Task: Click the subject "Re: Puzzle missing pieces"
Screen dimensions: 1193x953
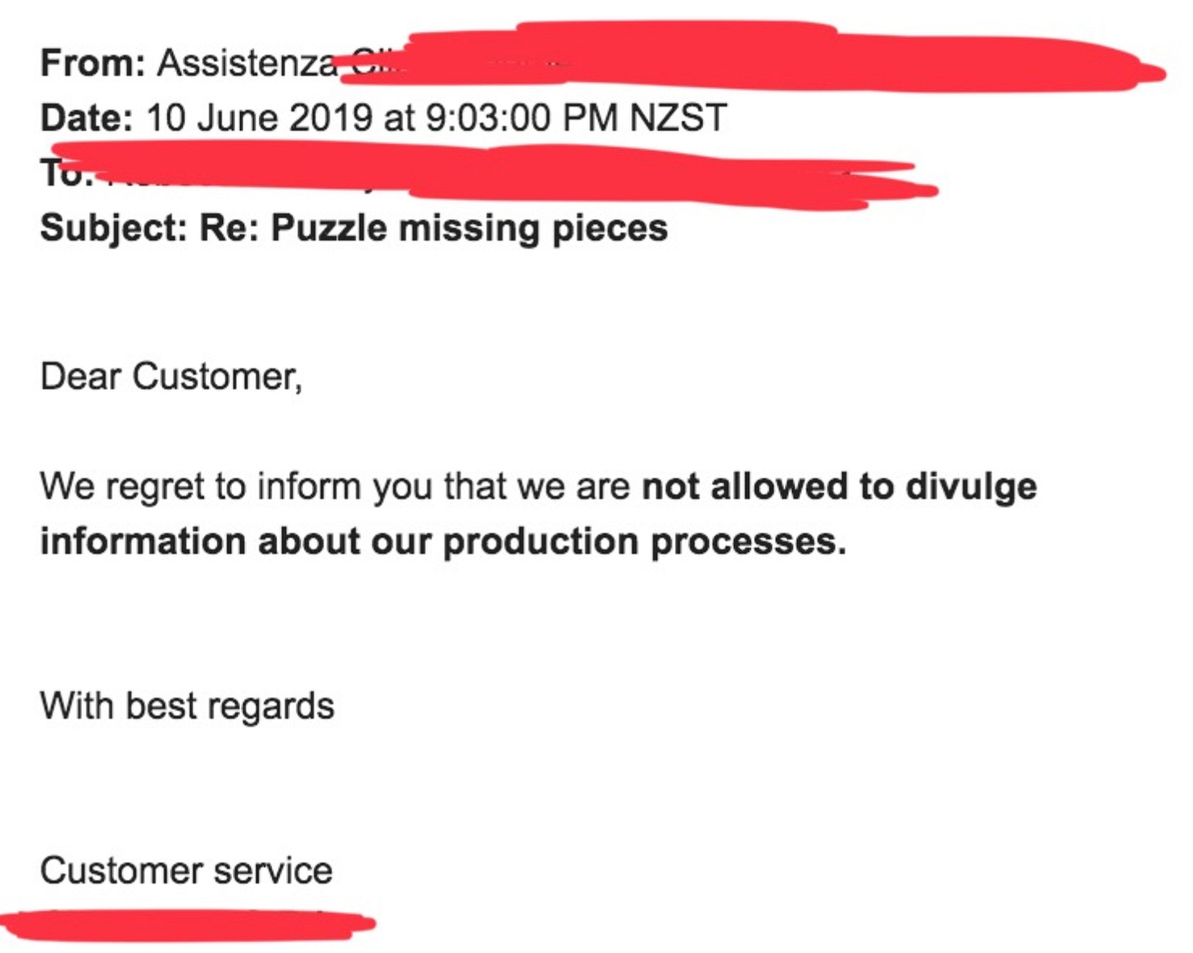Action: [434, 228]
